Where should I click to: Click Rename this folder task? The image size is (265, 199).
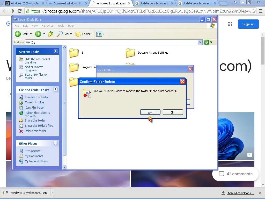tap(36, 97)
